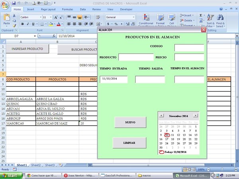239x179 pixels.
Task: Open the Page Layout tab
Action: (x=48, y=9)
